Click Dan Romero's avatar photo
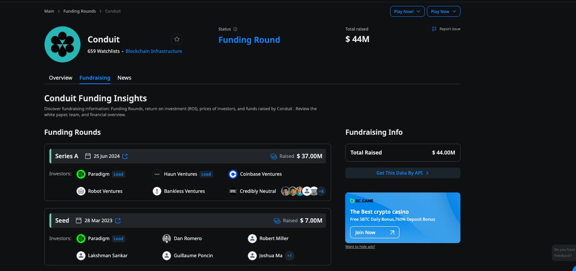This screenshot has width=576, height=271. click(x=167, y=238)
